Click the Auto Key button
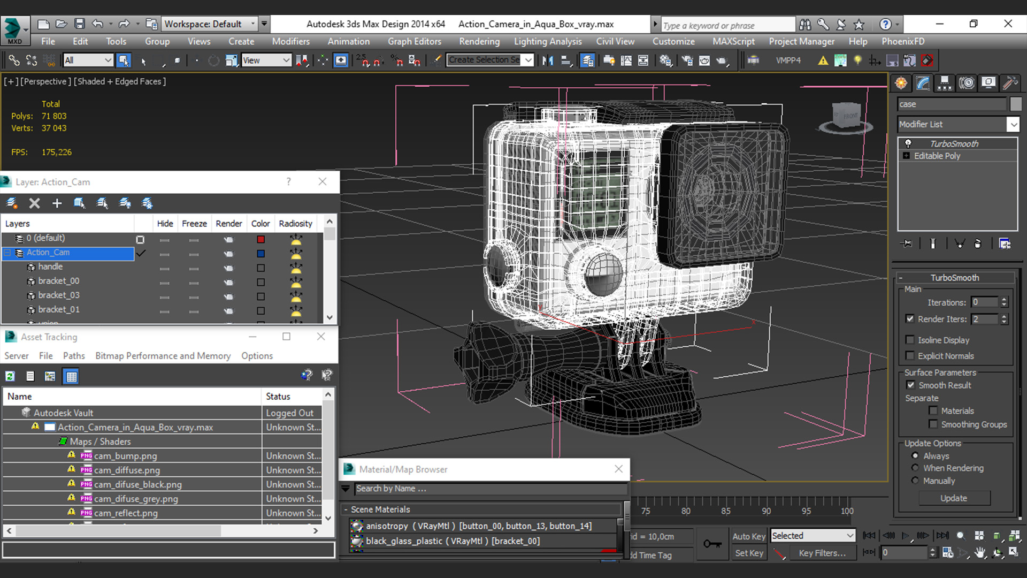This screenshot has height=578, width=1027. click(x=748, y=536)
